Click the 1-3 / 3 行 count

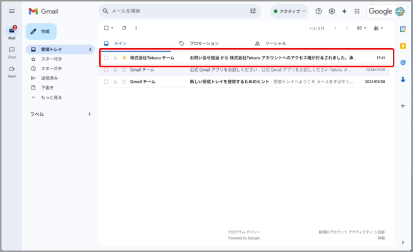(x=317, y=28)
